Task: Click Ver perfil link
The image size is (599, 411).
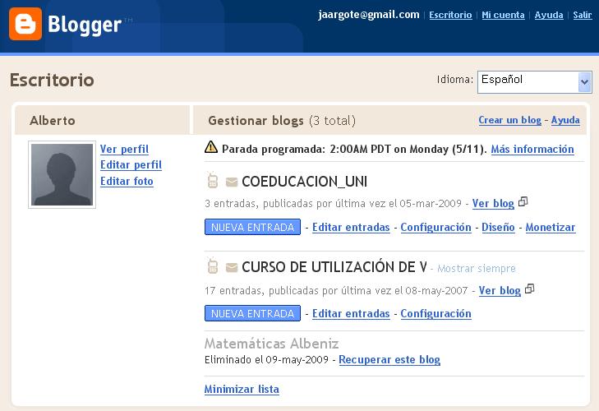Action: [x=124, y=149]
